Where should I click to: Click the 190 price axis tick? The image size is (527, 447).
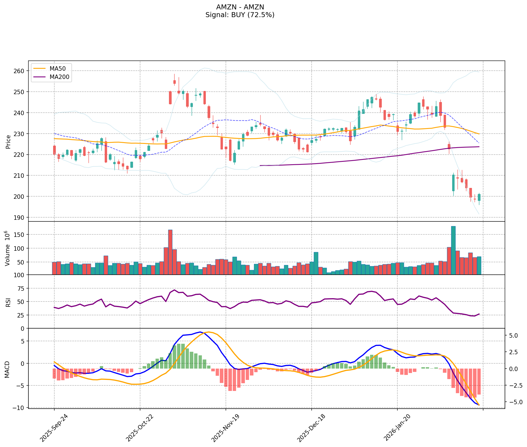tap(19, 218)
